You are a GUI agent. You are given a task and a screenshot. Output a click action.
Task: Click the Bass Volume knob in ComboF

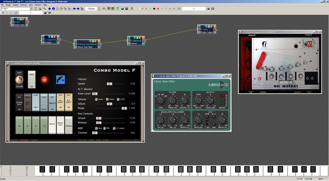(x=19, y=80)
